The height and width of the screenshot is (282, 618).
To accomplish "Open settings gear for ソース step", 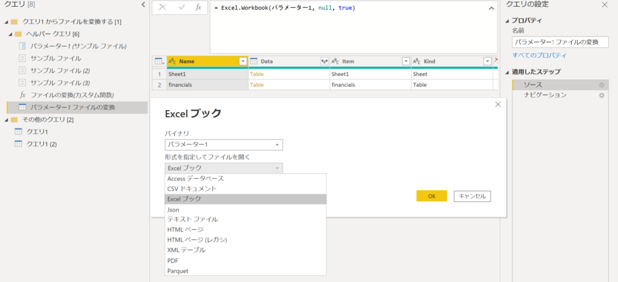I will [601, 85].
